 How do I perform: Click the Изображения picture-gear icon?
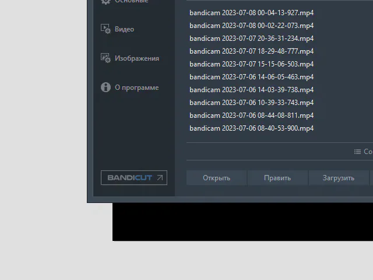click(x=105, y=58)
